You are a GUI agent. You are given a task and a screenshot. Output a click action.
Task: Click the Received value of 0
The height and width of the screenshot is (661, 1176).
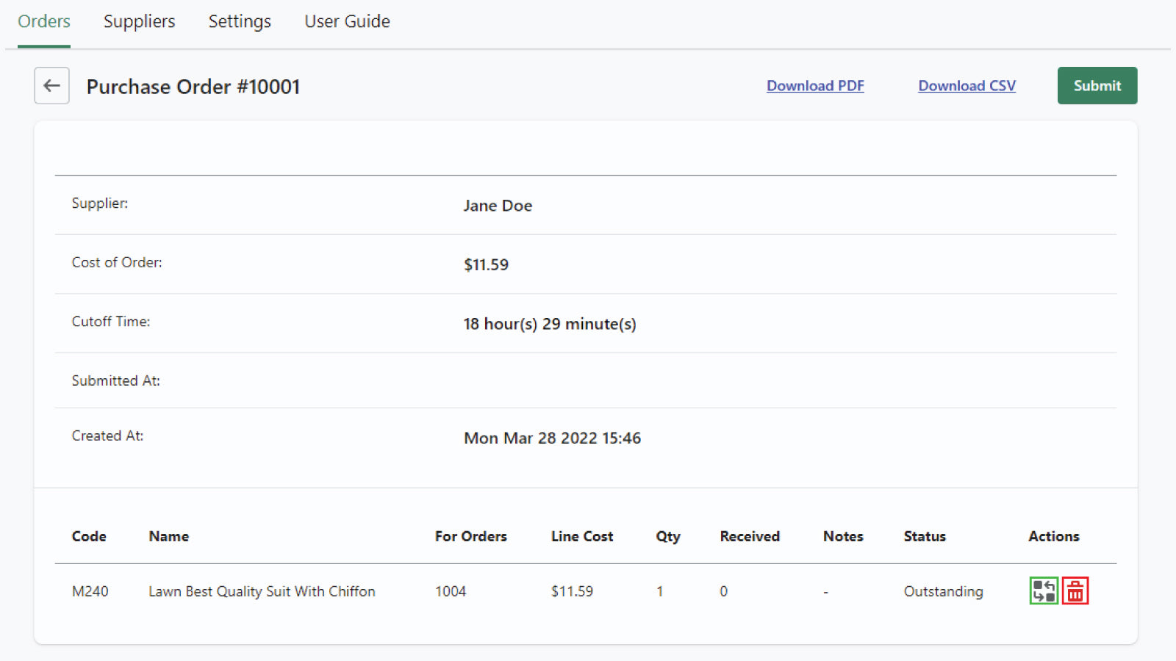(x=723, y=591)
